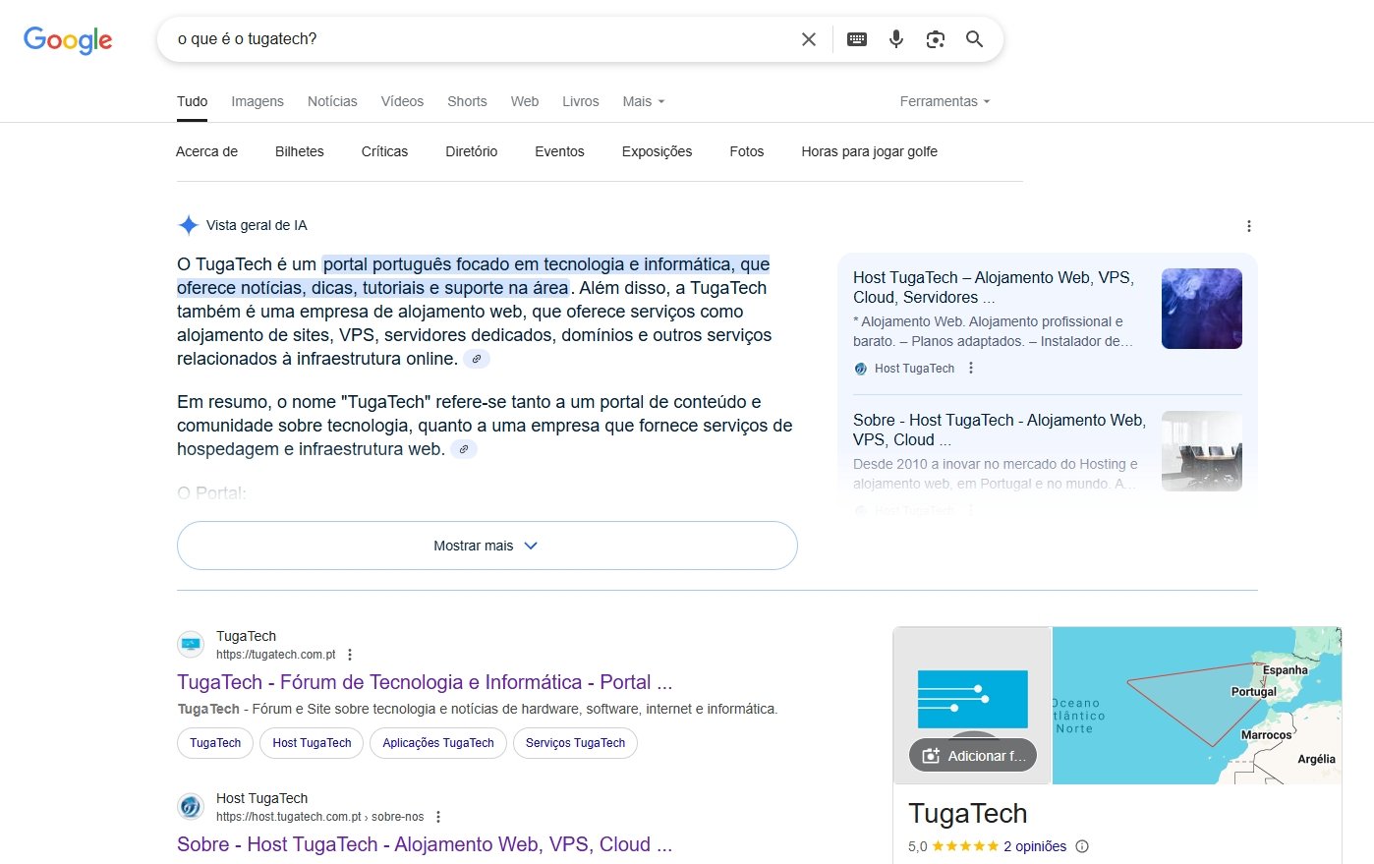Viewport: 1374px width, 864px height.
Task: Select the Fotos filter
Action: 747,151
